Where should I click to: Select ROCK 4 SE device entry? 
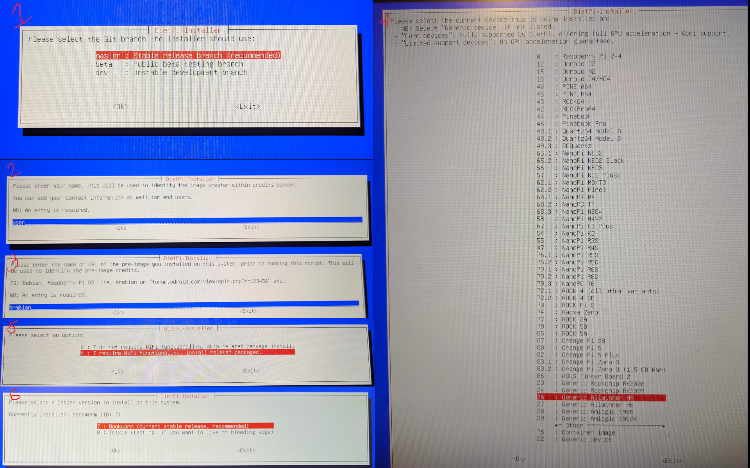coord(566,298)
